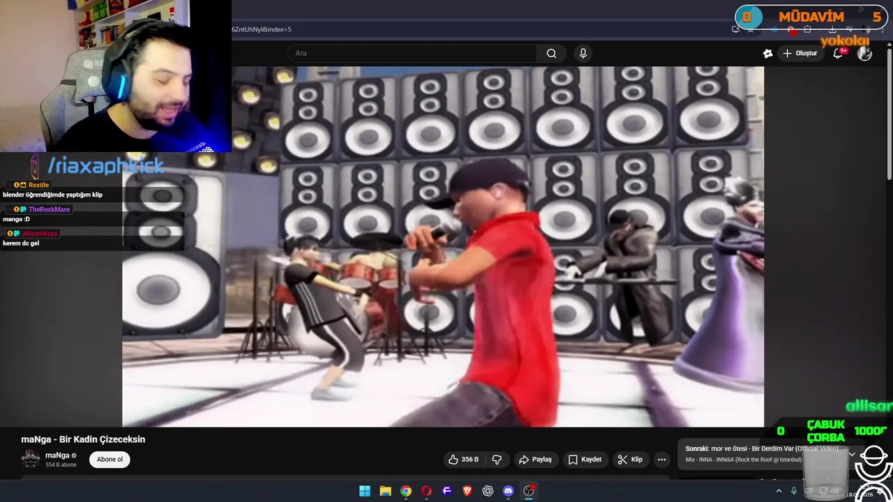
Task: Open the browser downloads icon
Action: (832, 29)
